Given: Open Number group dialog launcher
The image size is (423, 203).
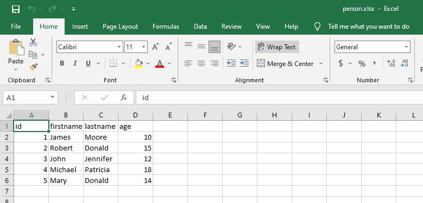Looking at the screenshot, I should (411, 80).
